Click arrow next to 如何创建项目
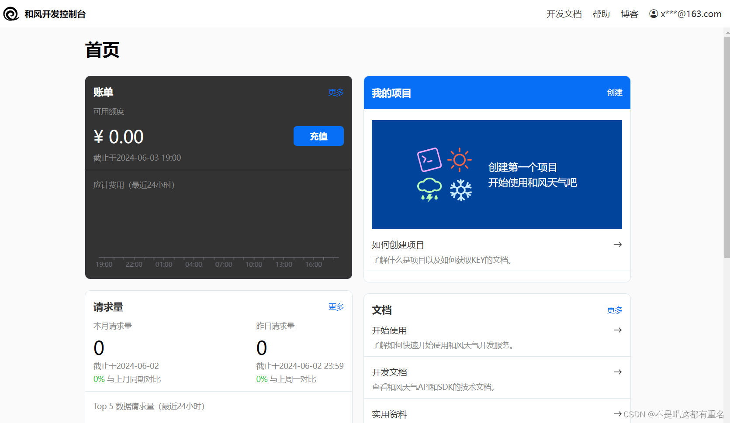730x423 pixels. [618, 244]
